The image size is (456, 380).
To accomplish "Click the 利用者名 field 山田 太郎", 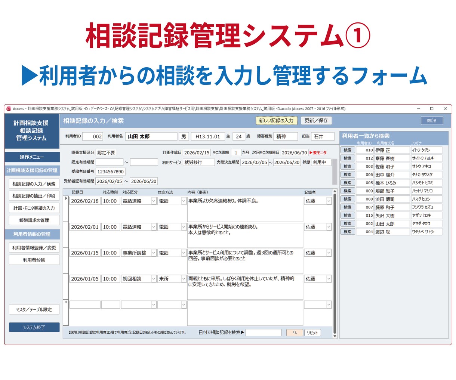I will click(x=151, y=136).
